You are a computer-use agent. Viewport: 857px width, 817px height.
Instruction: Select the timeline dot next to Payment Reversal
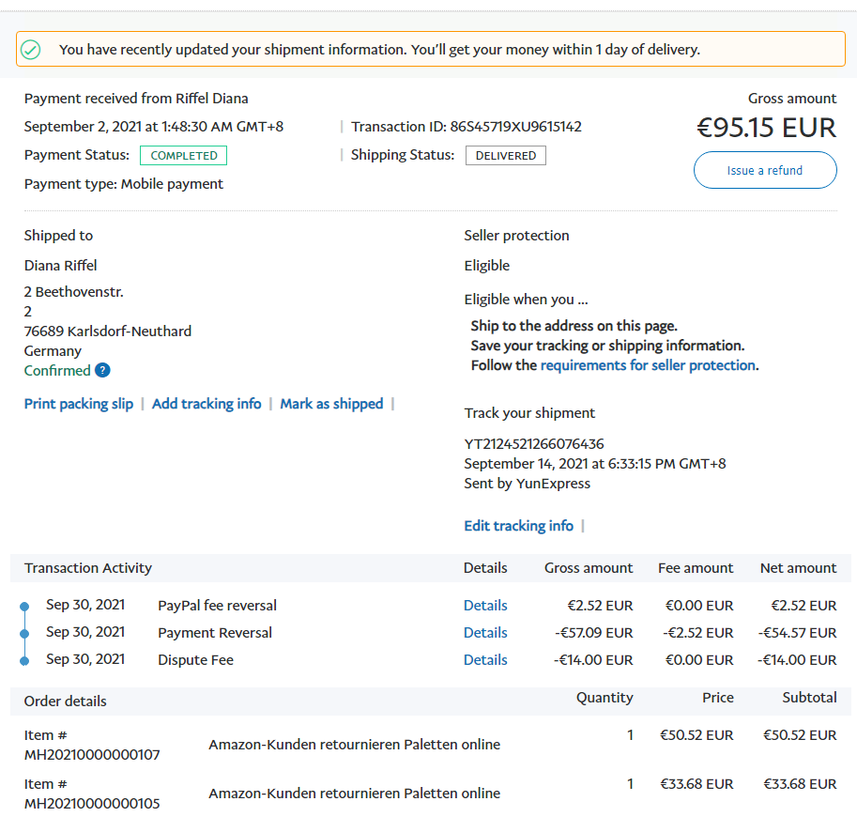tap(24, 634)
